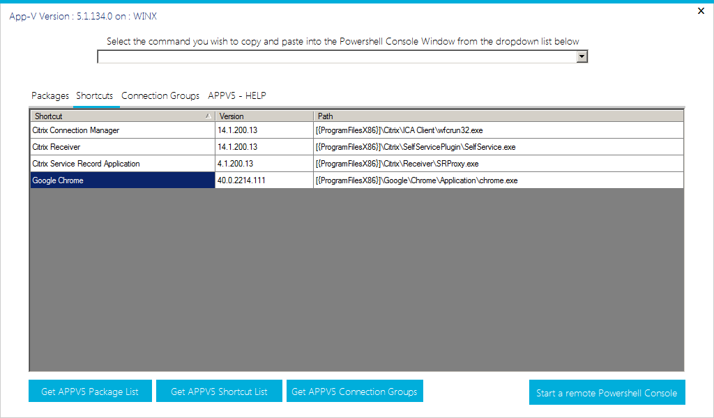Click the version cell 40.0.2214.111
Screen dimensions: 714x418
pos(264,180)
